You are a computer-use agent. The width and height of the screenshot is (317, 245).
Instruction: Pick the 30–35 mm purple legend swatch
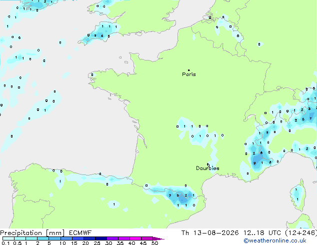tap(112, 238)
